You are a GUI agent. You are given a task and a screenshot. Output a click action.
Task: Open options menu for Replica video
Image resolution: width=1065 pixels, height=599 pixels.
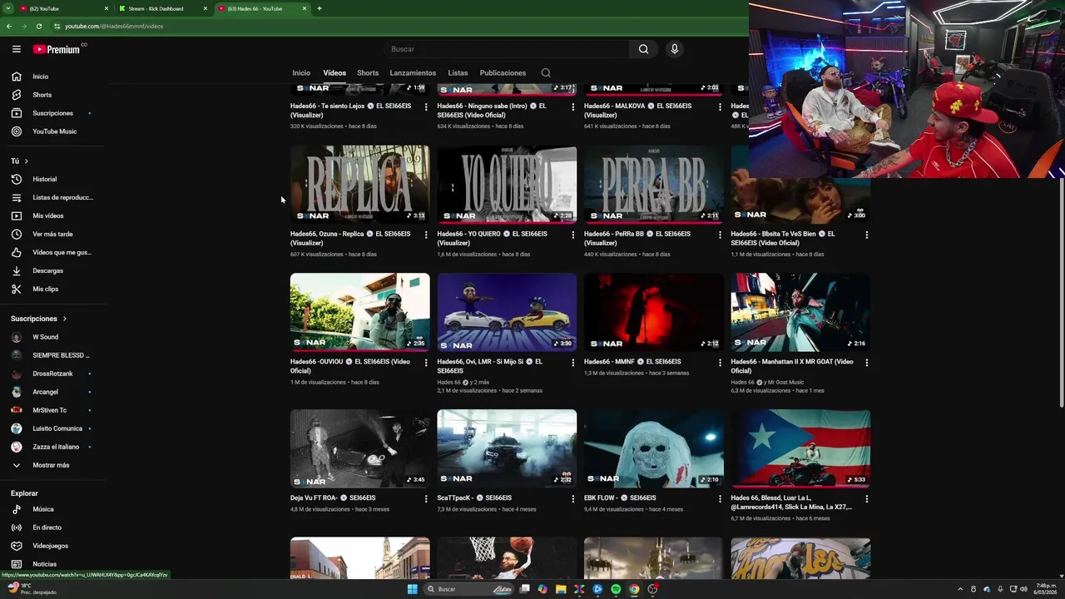426,235
